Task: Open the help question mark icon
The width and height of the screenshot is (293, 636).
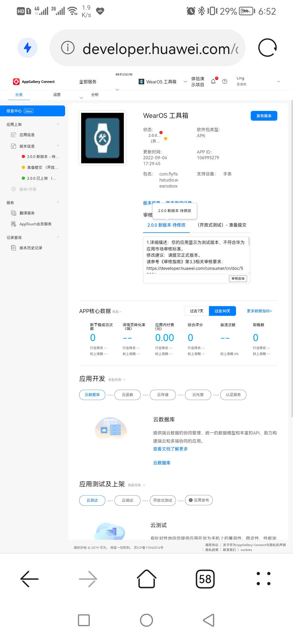Action: 225,82
